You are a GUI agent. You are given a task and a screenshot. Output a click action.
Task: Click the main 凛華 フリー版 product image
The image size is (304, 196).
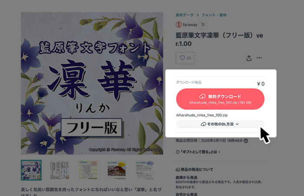[x=92, y=83]
